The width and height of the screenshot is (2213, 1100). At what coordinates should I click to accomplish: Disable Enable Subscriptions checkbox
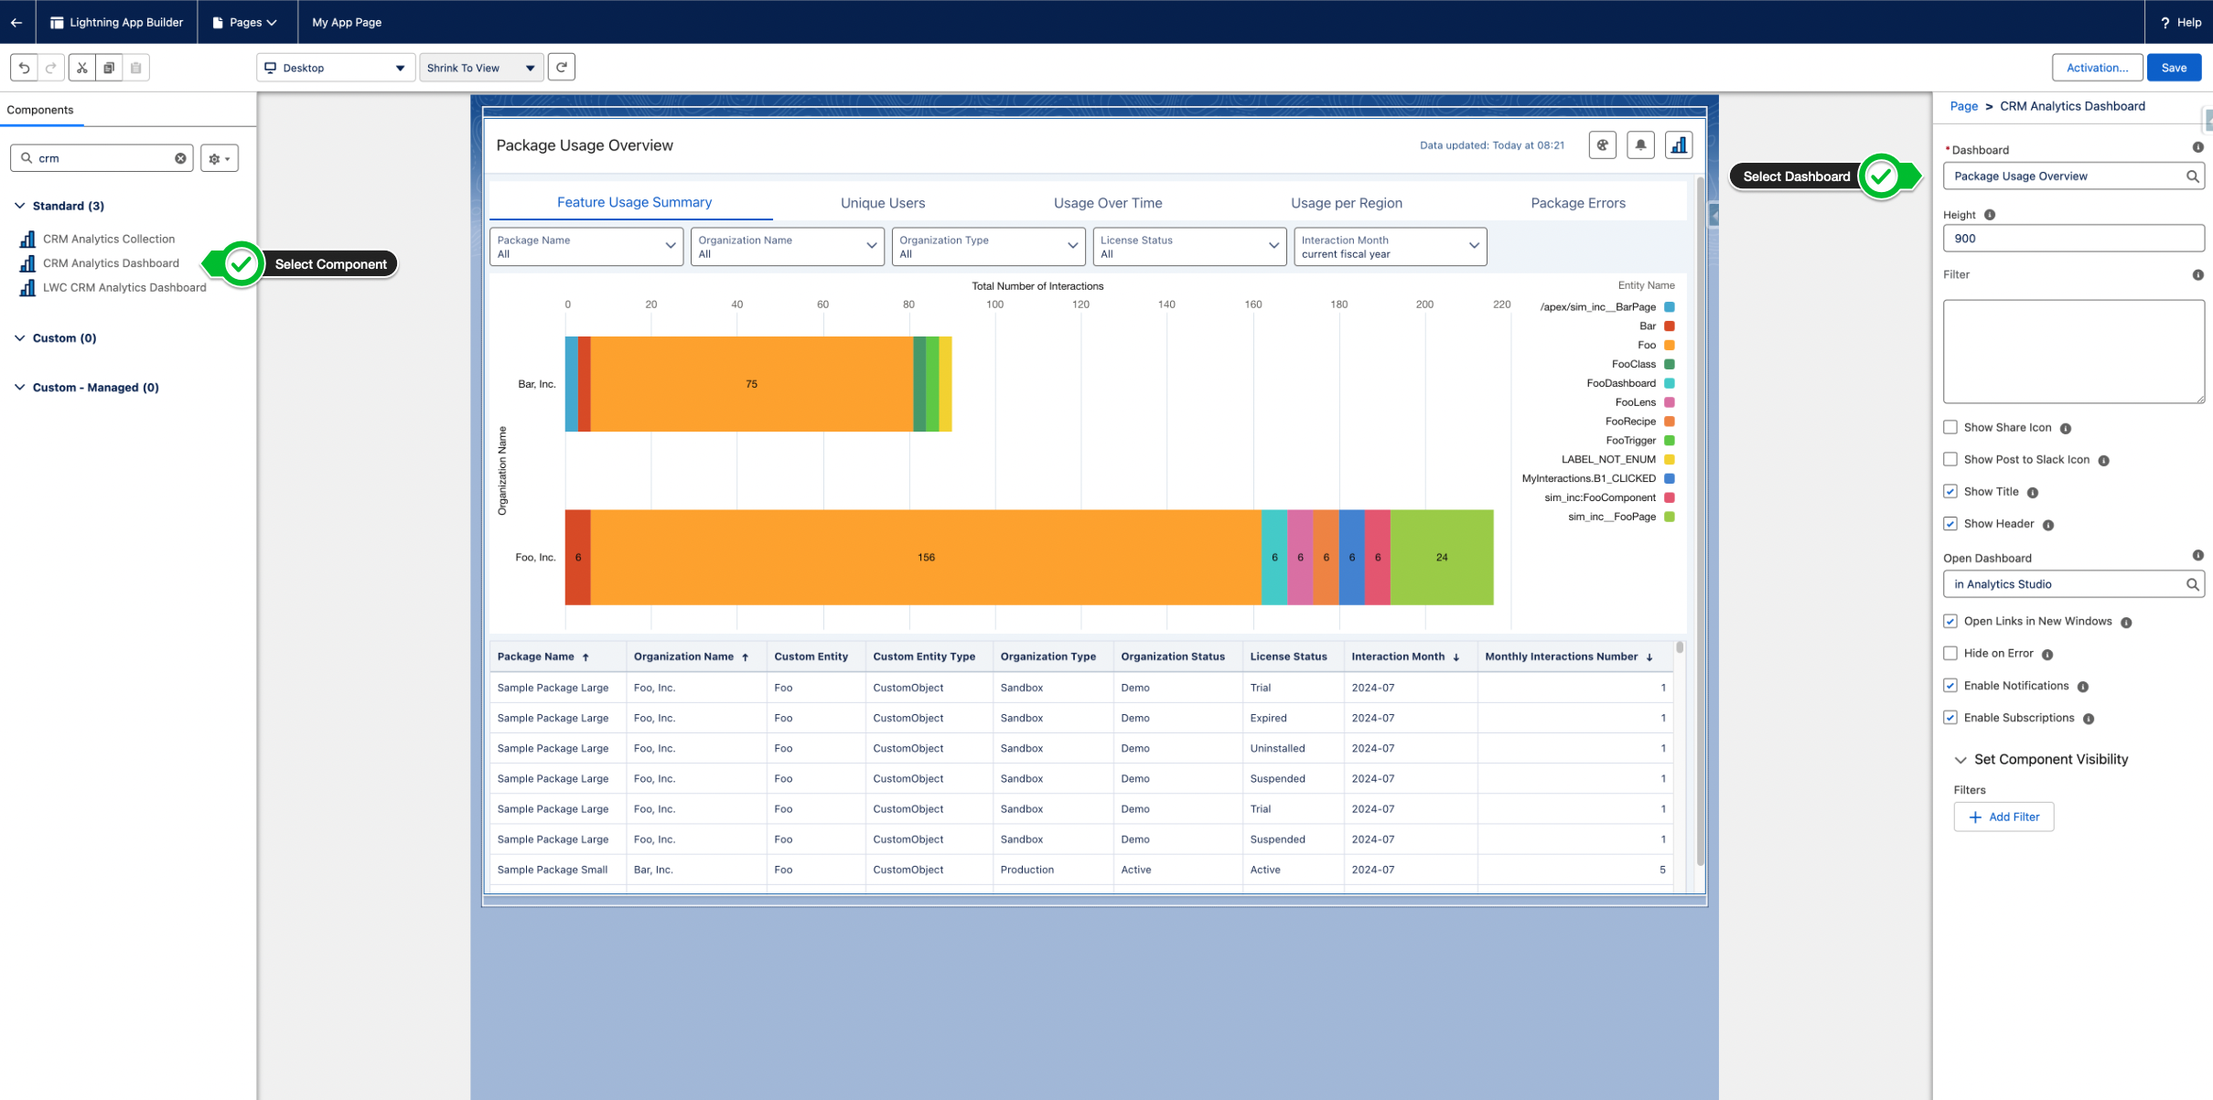1950,718
